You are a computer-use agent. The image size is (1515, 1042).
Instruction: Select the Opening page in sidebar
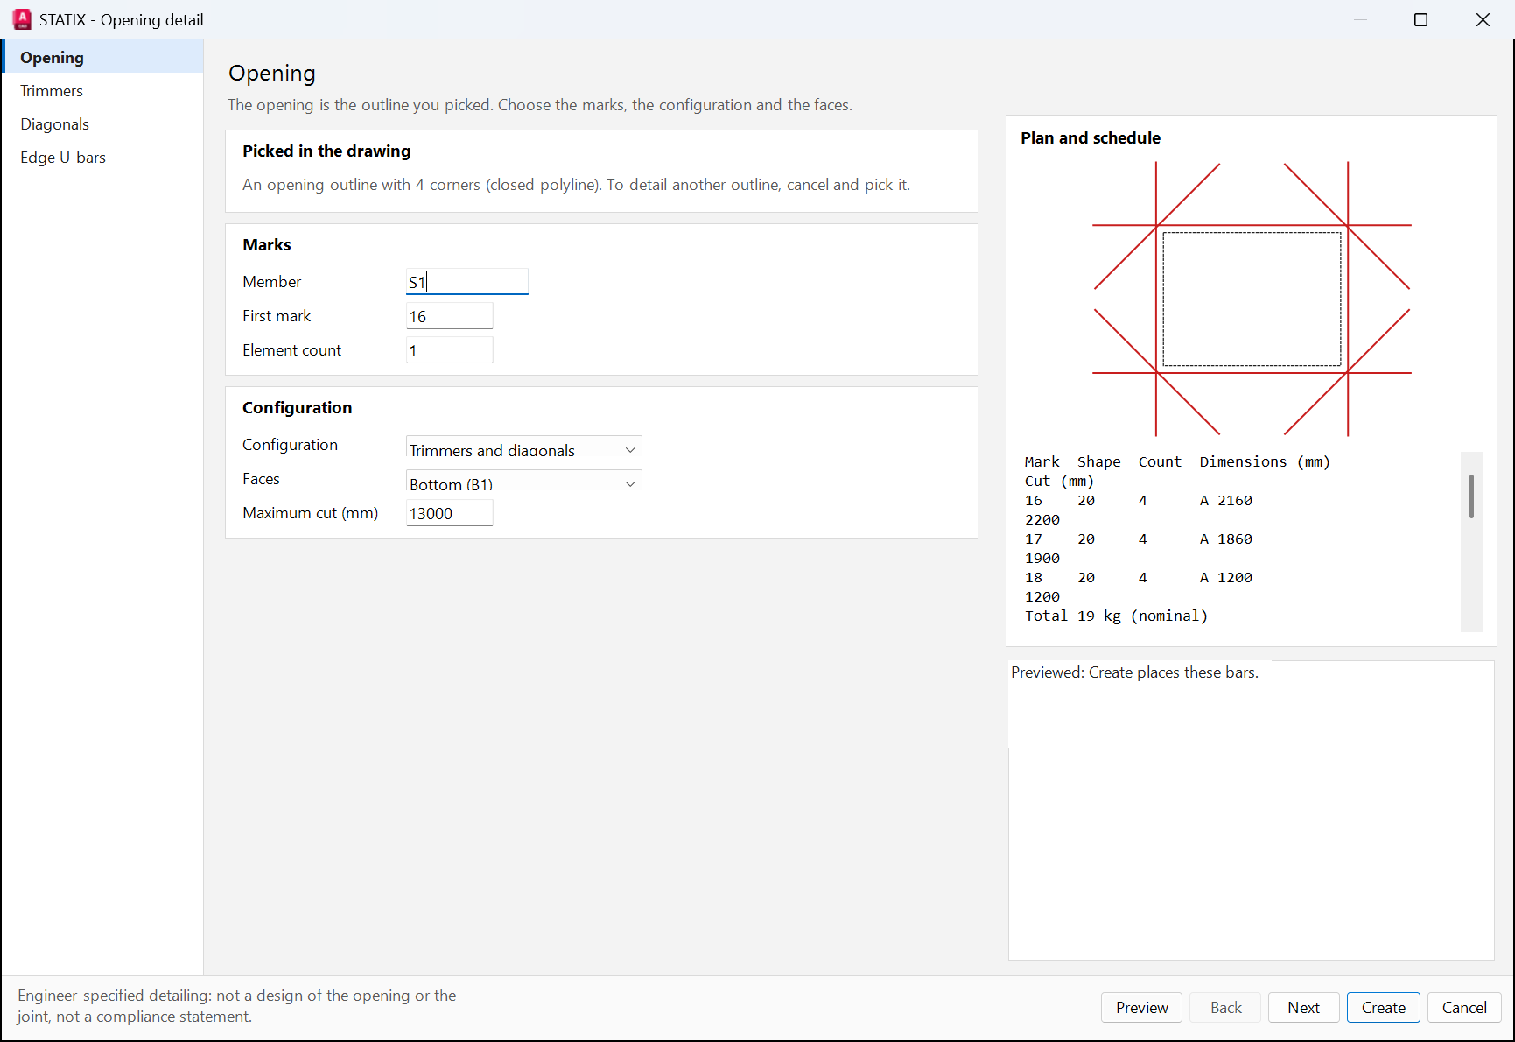pos(102,57)
